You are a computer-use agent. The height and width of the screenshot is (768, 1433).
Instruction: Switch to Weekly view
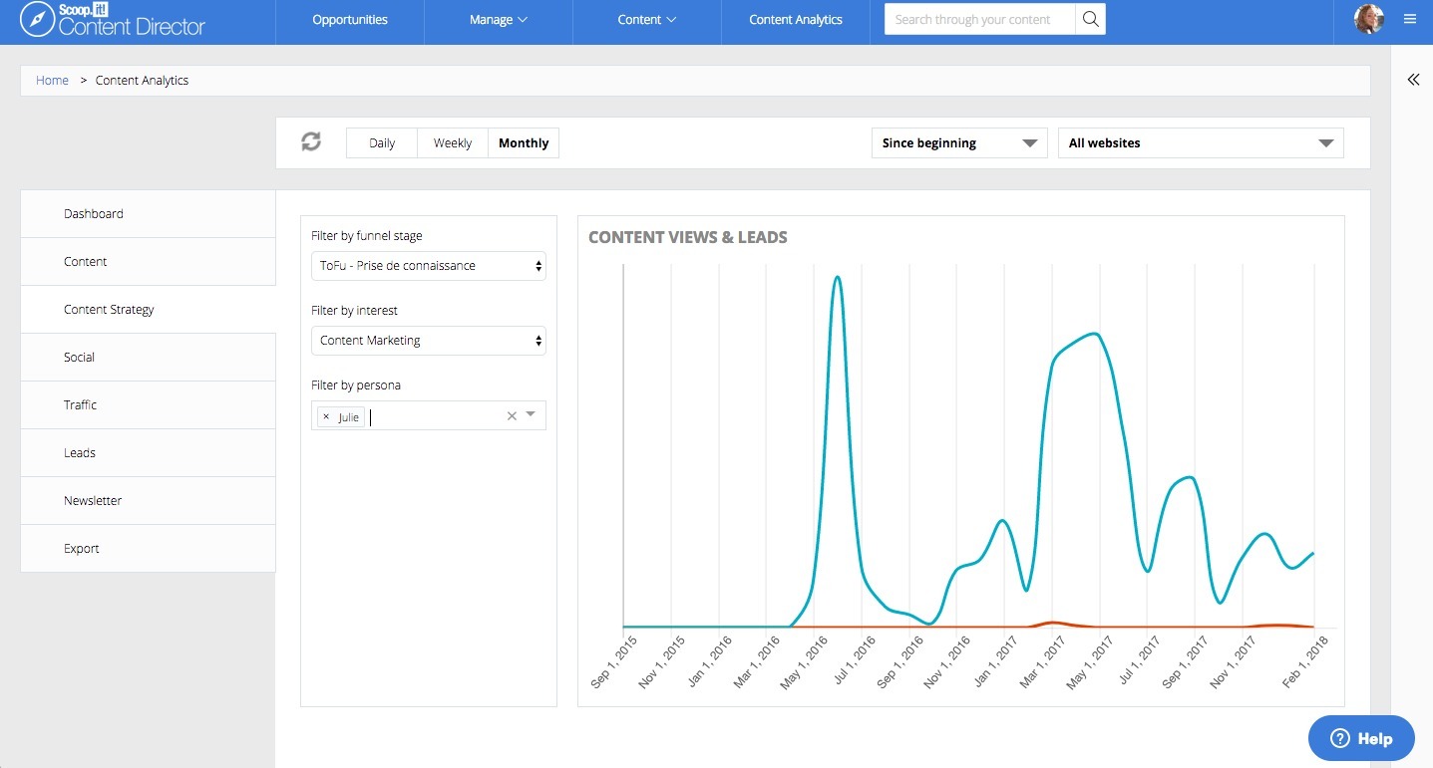[453, 143]
